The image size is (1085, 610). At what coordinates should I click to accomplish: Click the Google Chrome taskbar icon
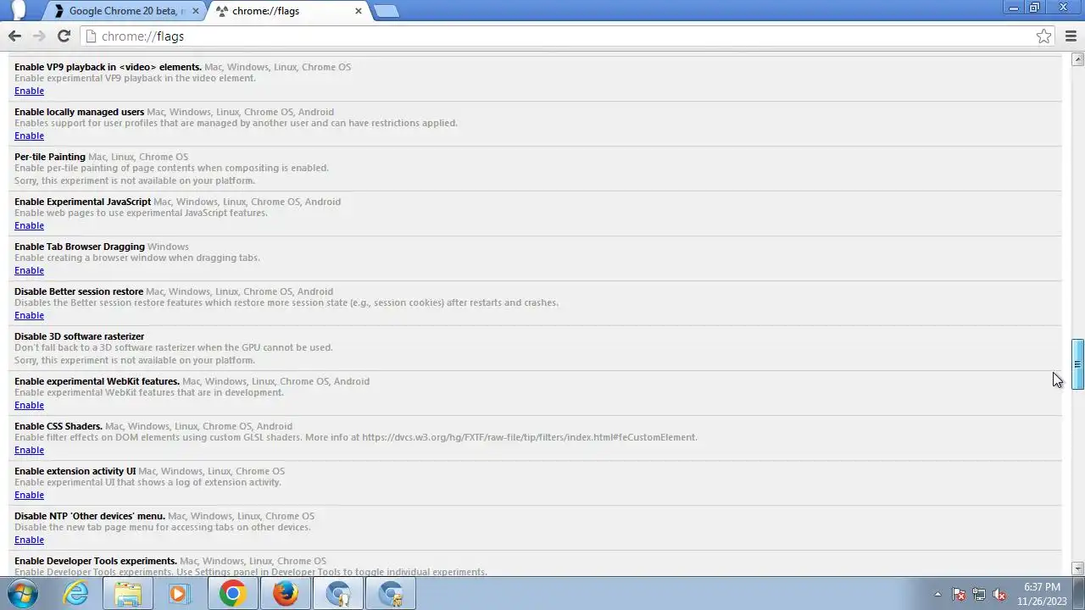tap(232, 593)
